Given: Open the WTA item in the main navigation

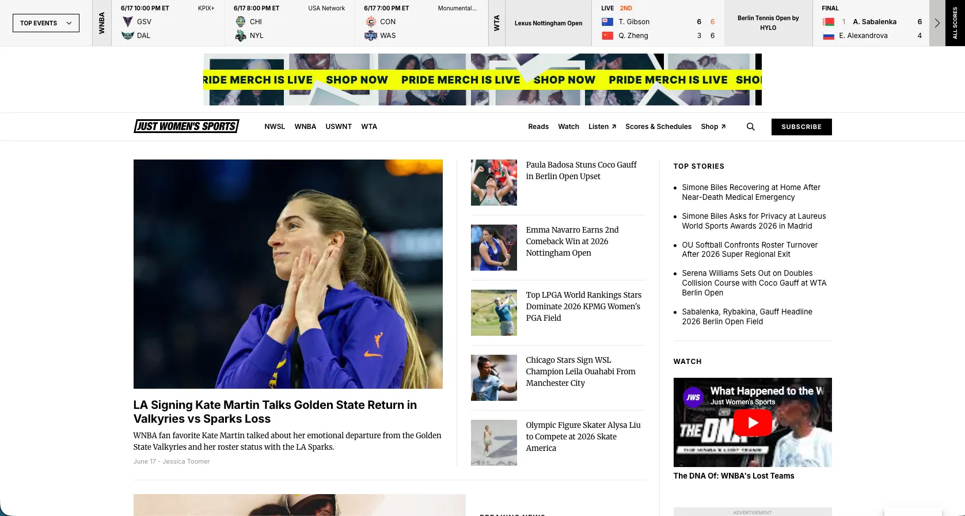Looking at the screenshot, I should pos(369,127).
